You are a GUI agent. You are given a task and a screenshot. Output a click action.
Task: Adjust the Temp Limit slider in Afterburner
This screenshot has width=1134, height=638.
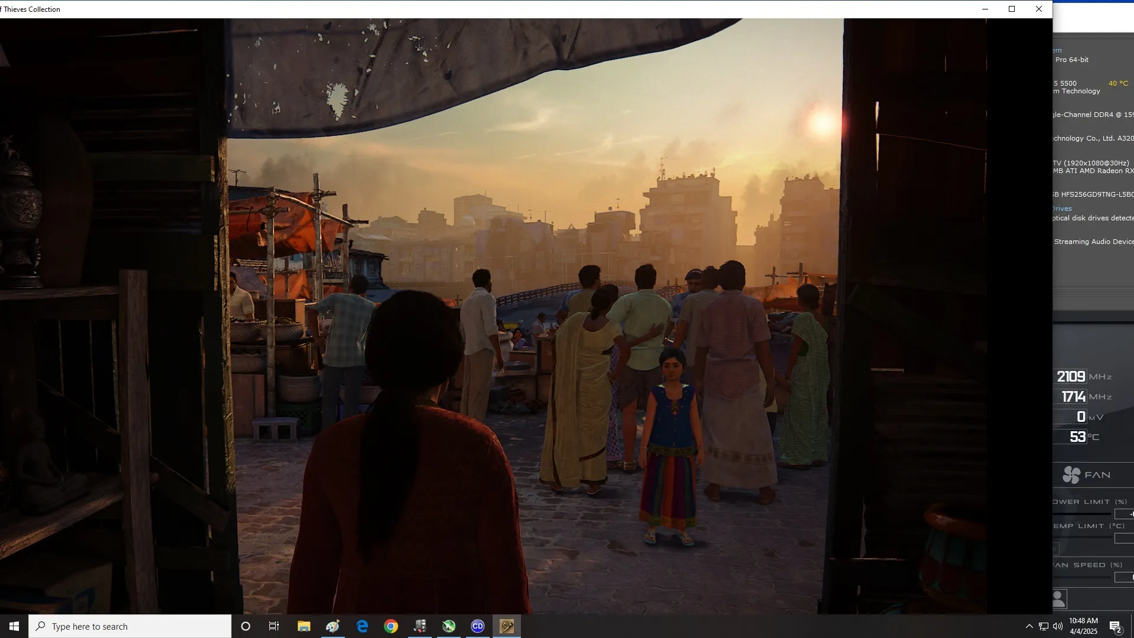click(x=1082, y=538)
